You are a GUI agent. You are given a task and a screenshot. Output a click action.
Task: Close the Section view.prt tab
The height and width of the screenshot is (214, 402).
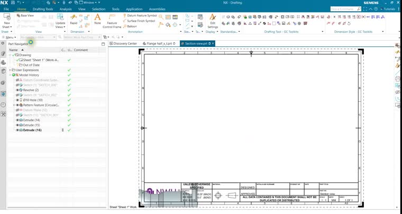coord(213,43)
